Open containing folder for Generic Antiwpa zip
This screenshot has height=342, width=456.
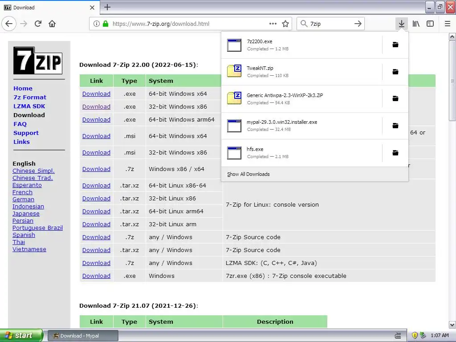tap(395, 98)
